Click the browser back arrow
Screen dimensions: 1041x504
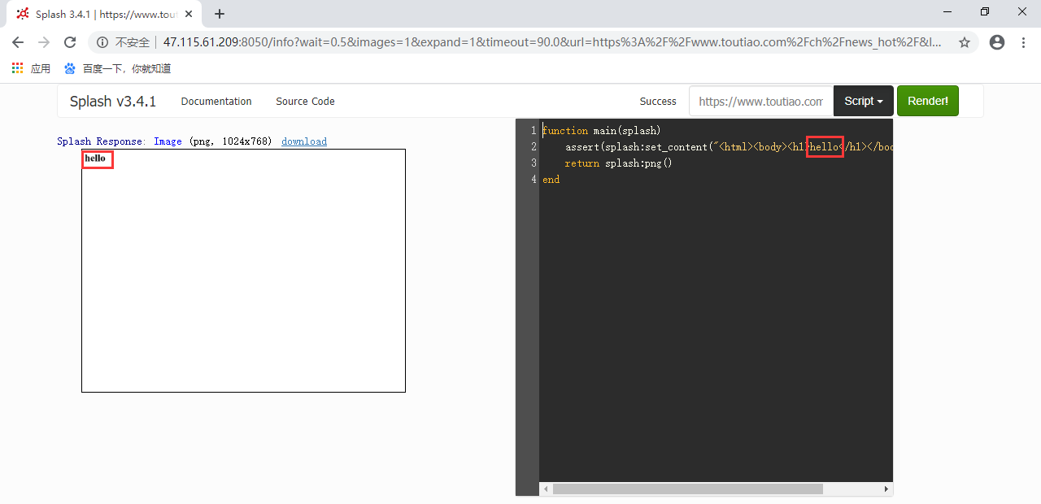18,42
